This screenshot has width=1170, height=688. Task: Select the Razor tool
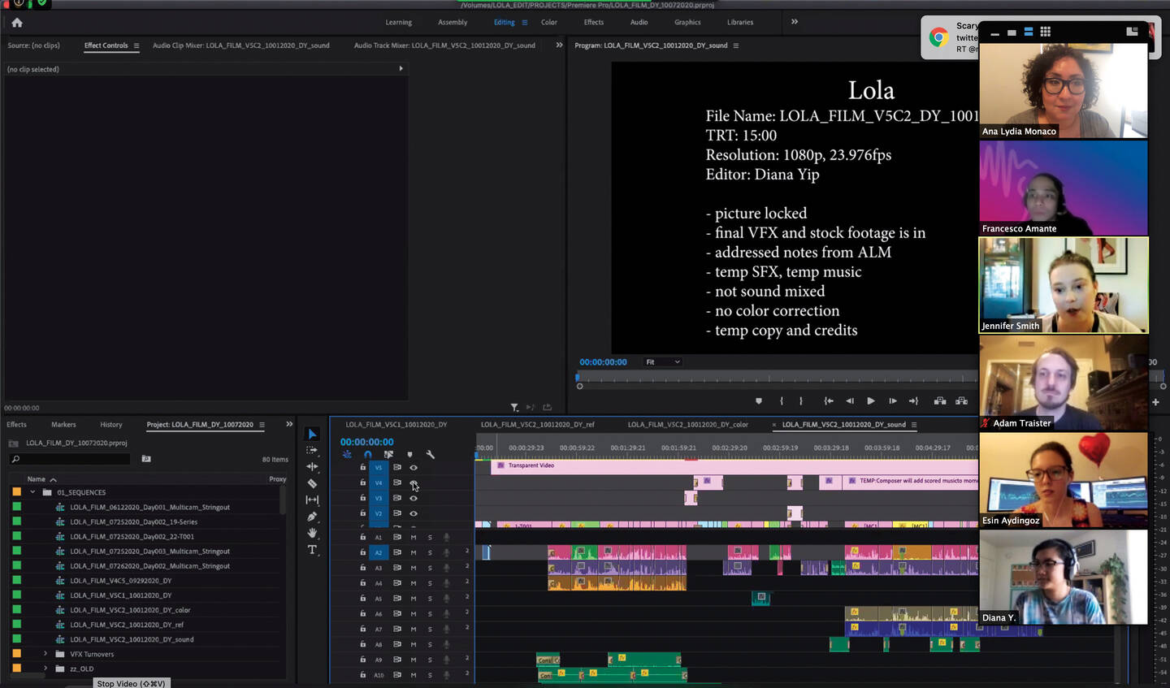pyautogui.click(x=312, y=483)
